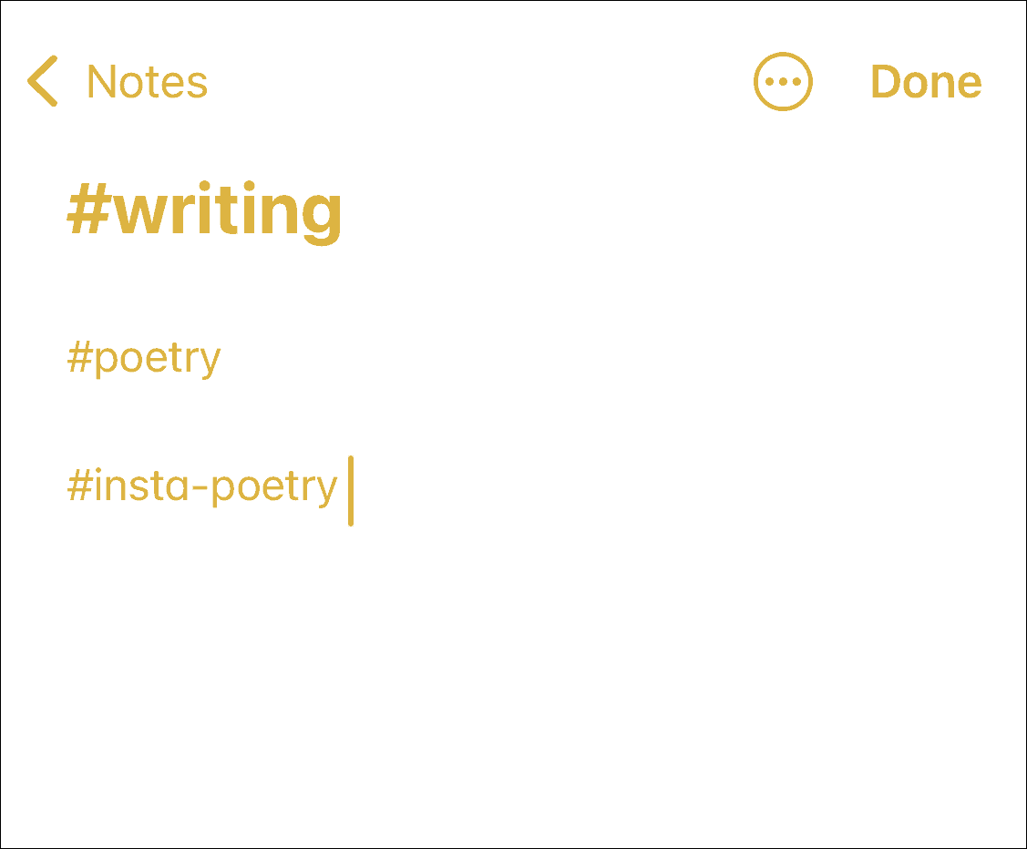Image resolution: width=1027 pixels, height=849 pixels.
Task: Click the #writing title heading
Action: 205,211
